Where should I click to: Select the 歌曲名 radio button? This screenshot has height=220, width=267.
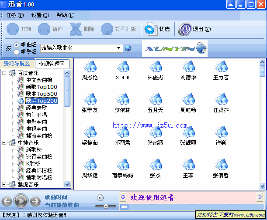16,45
